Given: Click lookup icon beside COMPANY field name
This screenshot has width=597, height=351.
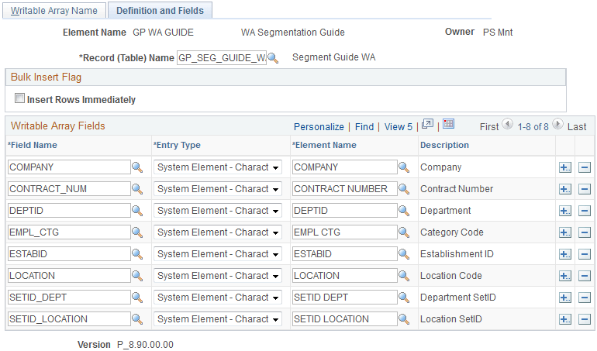Looking at the screenshot, I should coord(137,167).
